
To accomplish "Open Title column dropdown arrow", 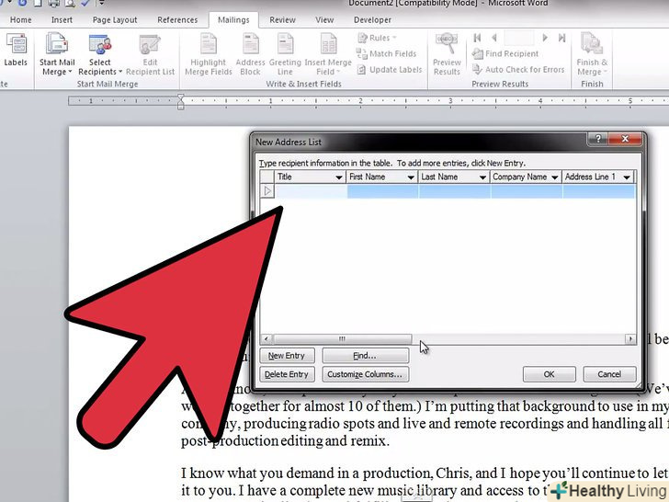I will coord(339,177).
